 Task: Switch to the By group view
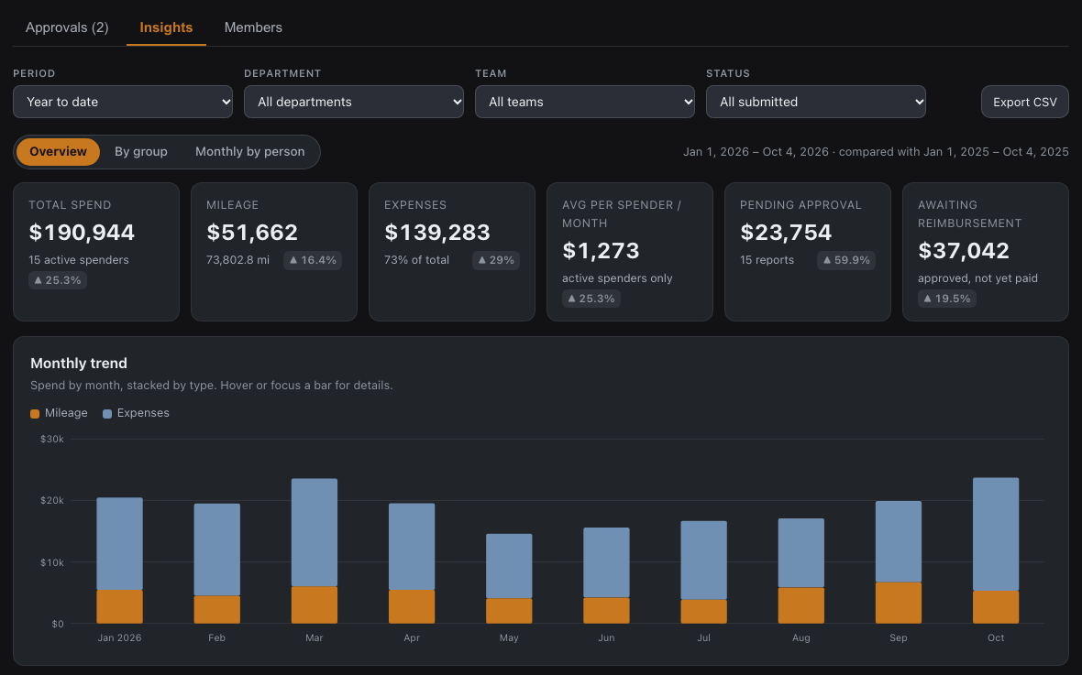(x=141, y=152)
